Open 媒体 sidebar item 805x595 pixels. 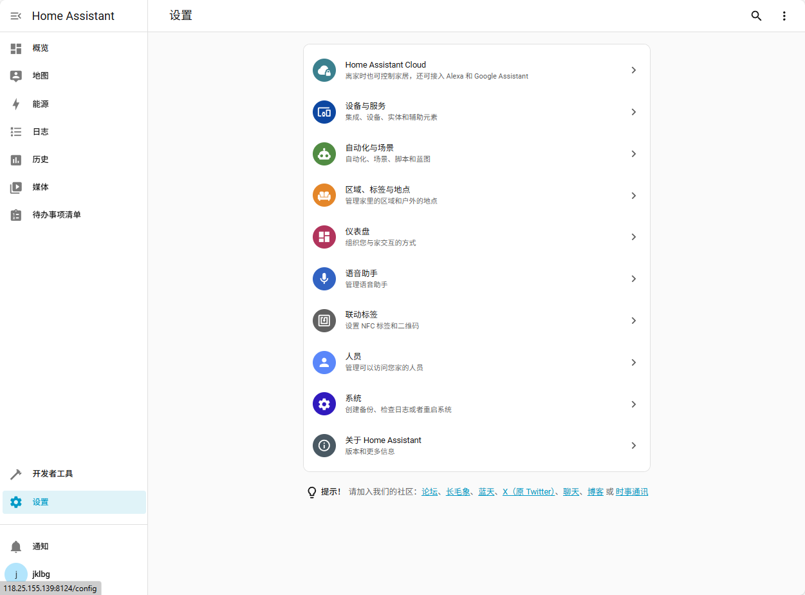(74, 187)
